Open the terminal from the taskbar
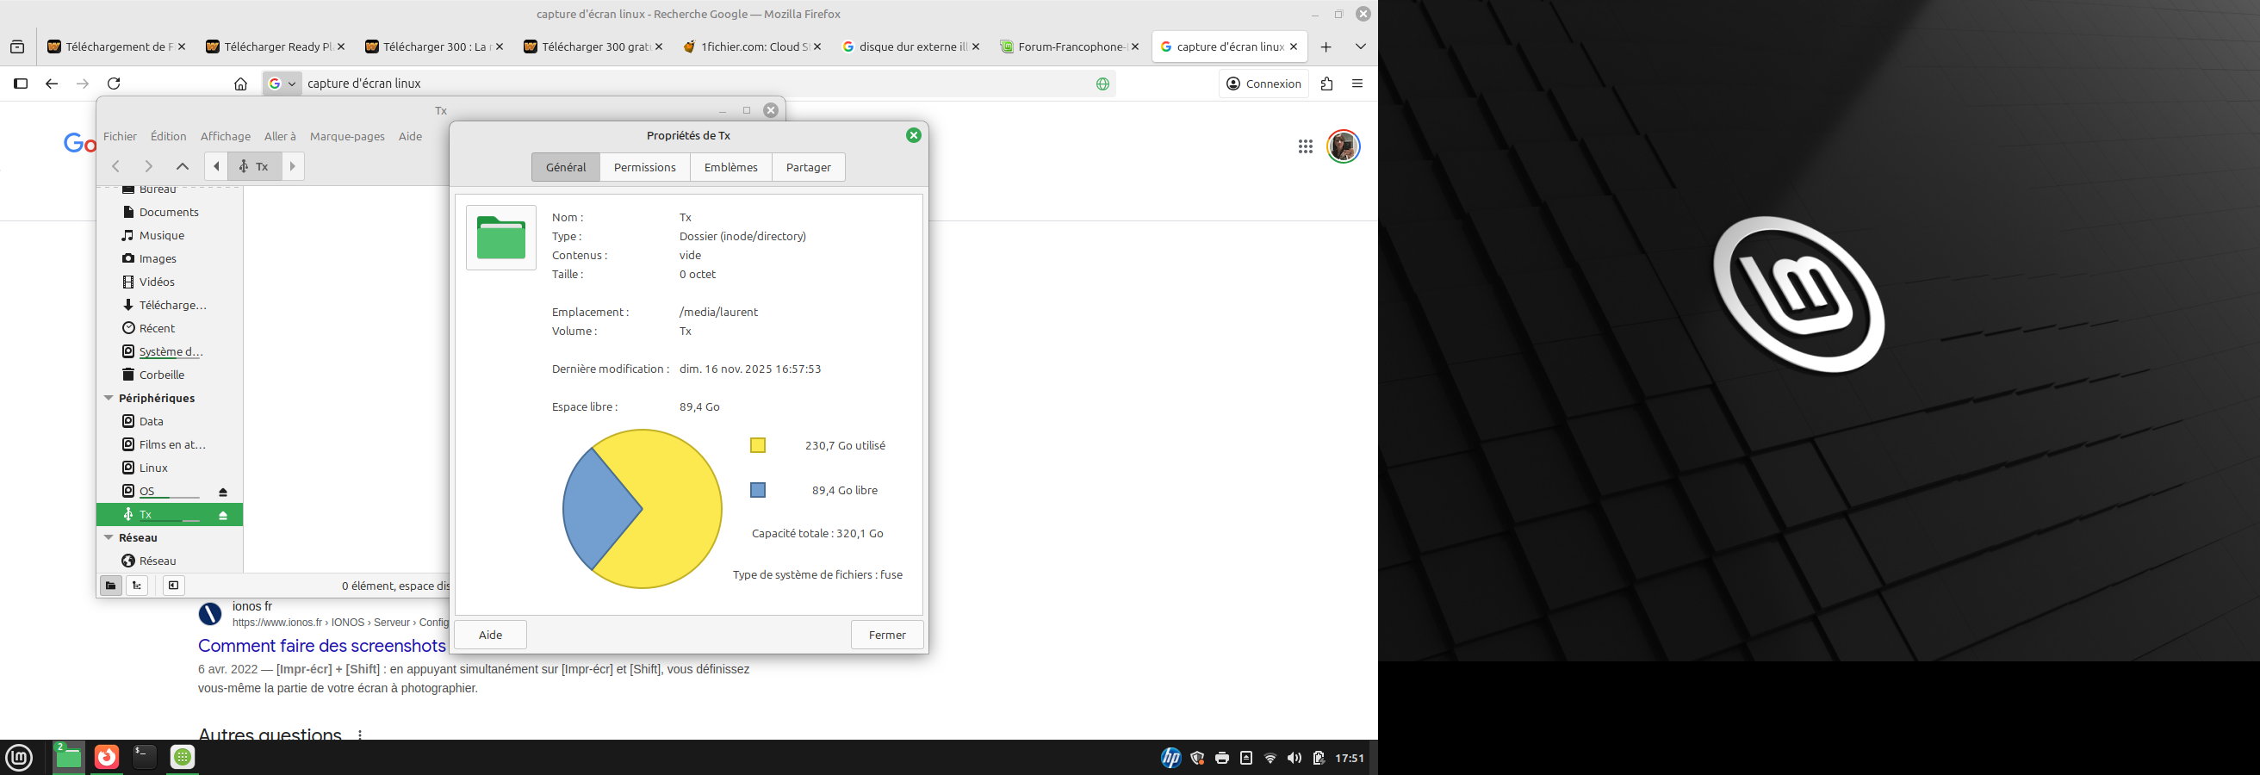Viewport: 2260px width, 775px height. point(144,757)
